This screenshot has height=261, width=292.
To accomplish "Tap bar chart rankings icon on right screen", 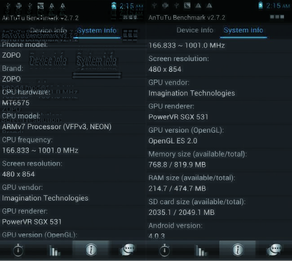I will (x=201, y=250).
